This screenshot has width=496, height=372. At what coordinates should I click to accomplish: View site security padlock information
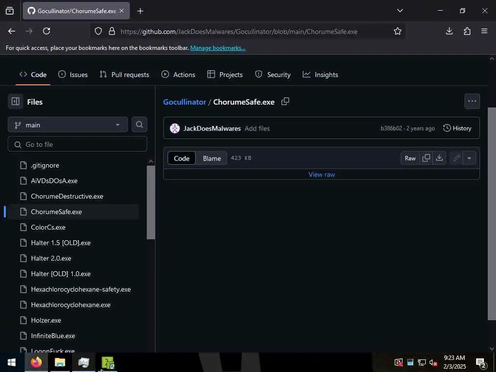coord(112,31)
